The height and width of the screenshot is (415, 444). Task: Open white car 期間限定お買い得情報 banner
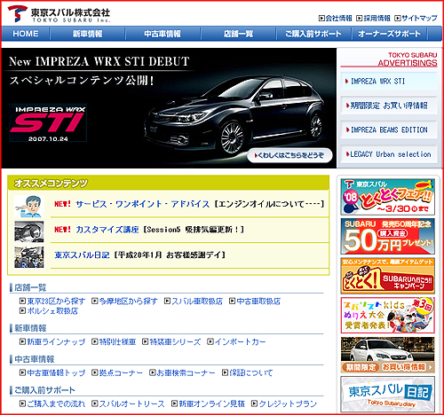click(388, 355)
